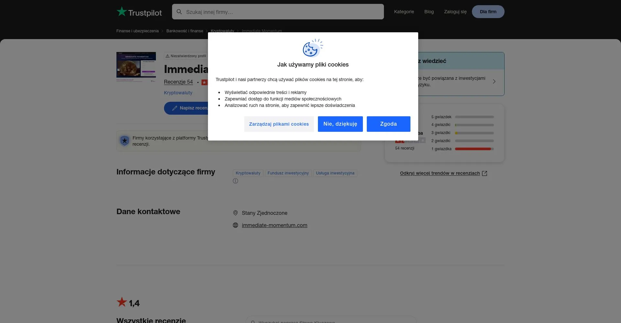Screen dimensions: 621x323
Task: Open the Blog link in header
Action: pos(429,12)
